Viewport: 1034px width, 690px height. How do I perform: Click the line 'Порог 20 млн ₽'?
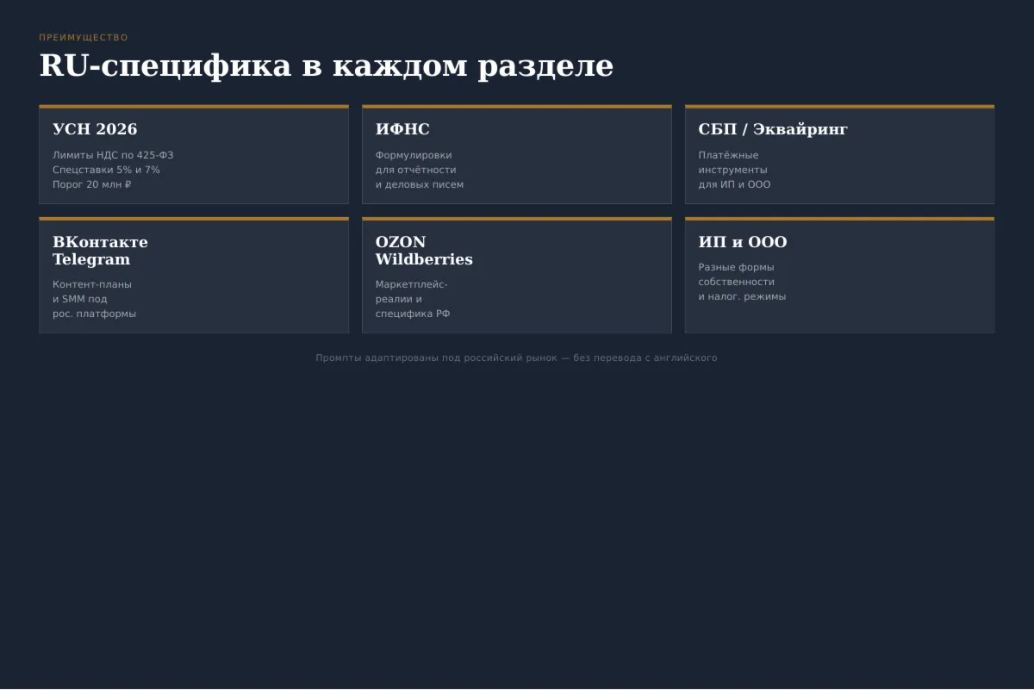pyautogui.click(x=91, y=185)
